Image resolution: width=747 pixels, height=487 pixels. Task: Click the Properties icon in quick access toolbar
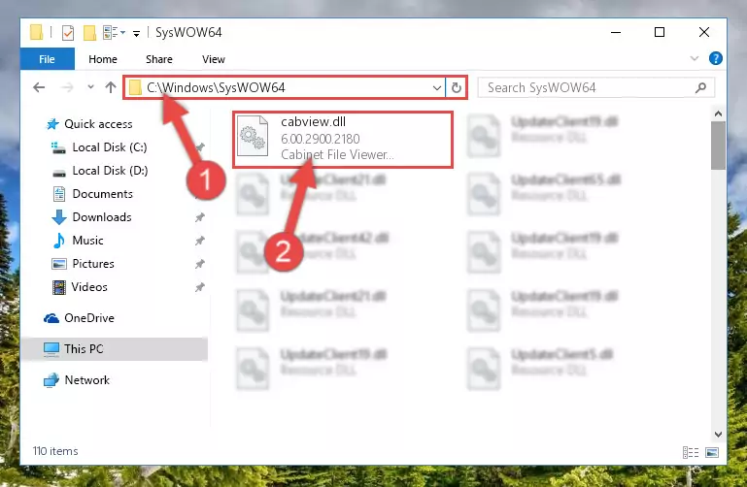click(68, 32)
